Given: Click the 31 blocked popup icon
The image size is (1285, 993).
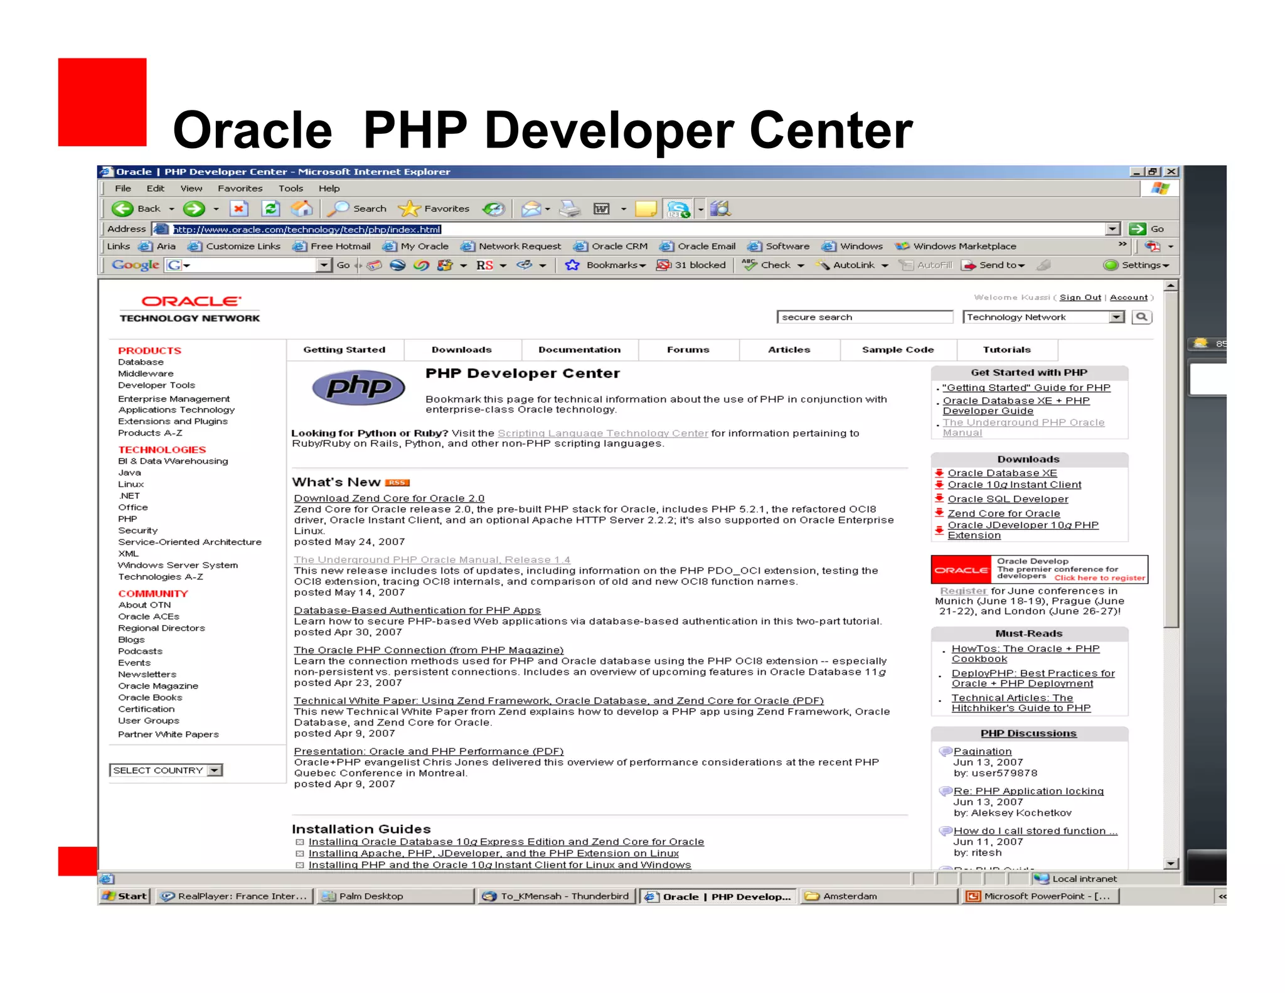Looking at the screenshot, I should [x=664, y=265].
